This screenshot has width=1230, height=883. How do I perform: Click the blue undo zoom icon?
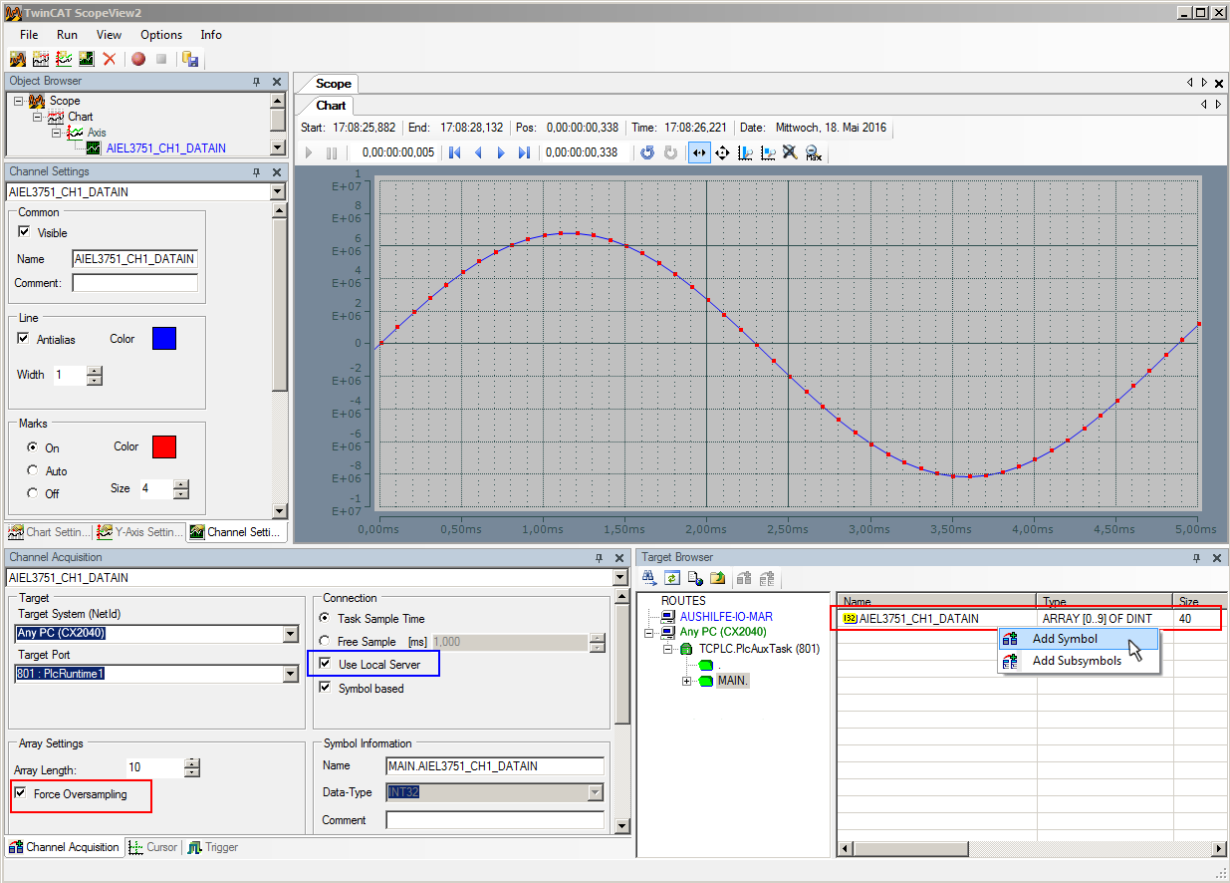click(x=647, y=152)
